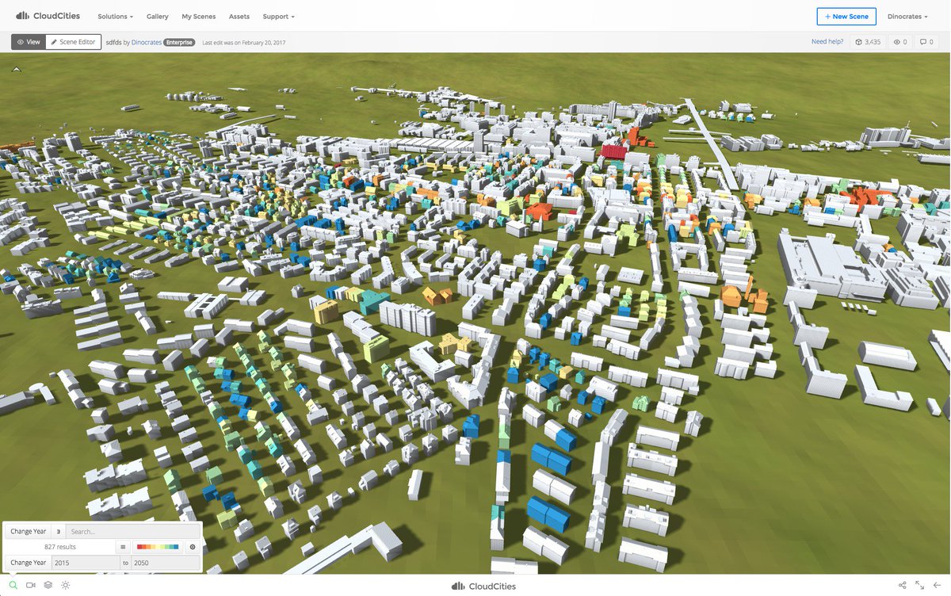The width and height of the screenshot is (951, 596).
Task: Click the Enterprise badge
Action: coord(180,42)
